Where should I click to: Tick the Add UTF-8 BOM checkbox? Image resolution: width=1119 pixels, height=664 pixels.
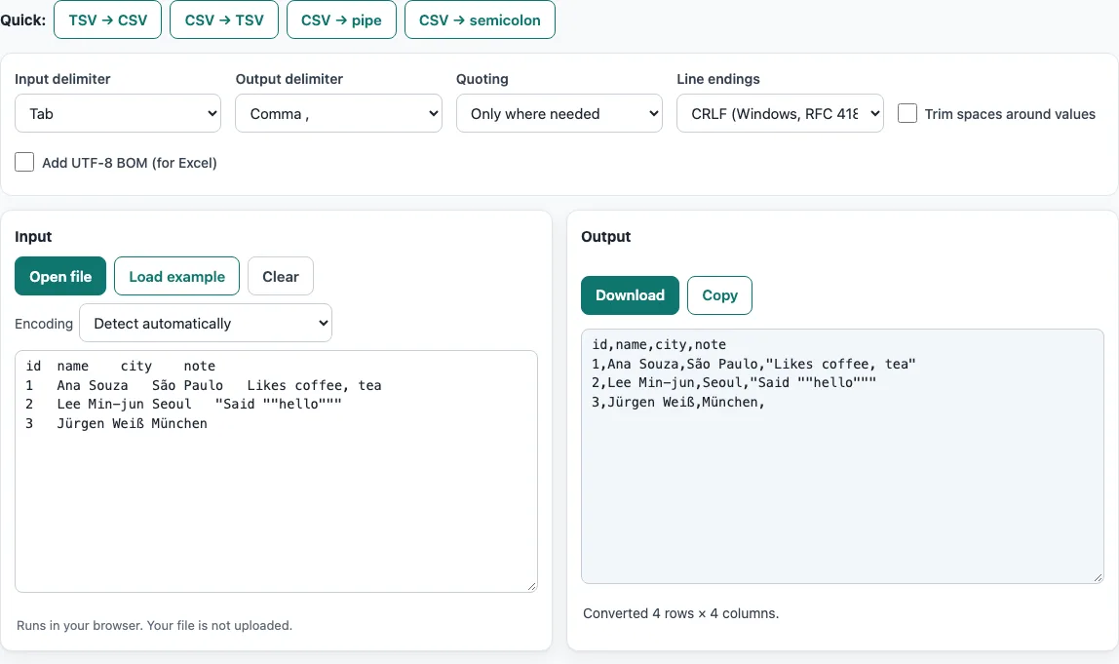tap(24, 162)
